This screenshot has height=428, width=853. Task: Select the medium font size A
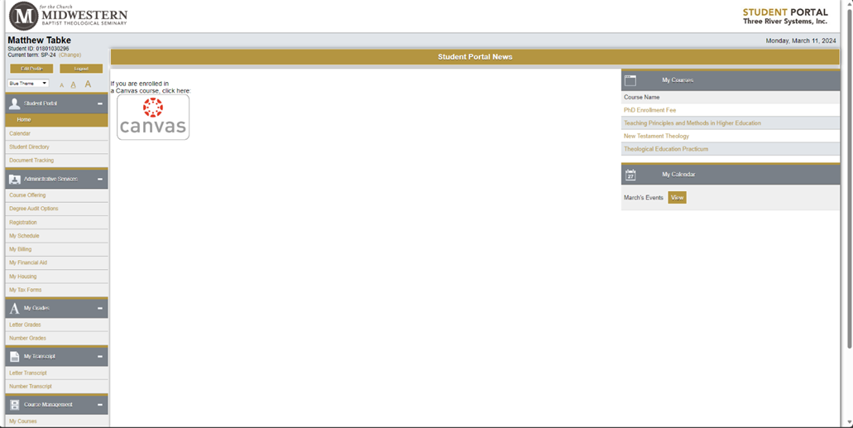(x=74, y=84)
